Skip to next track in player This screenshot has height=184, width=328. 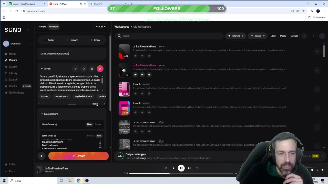pos(189,168)
